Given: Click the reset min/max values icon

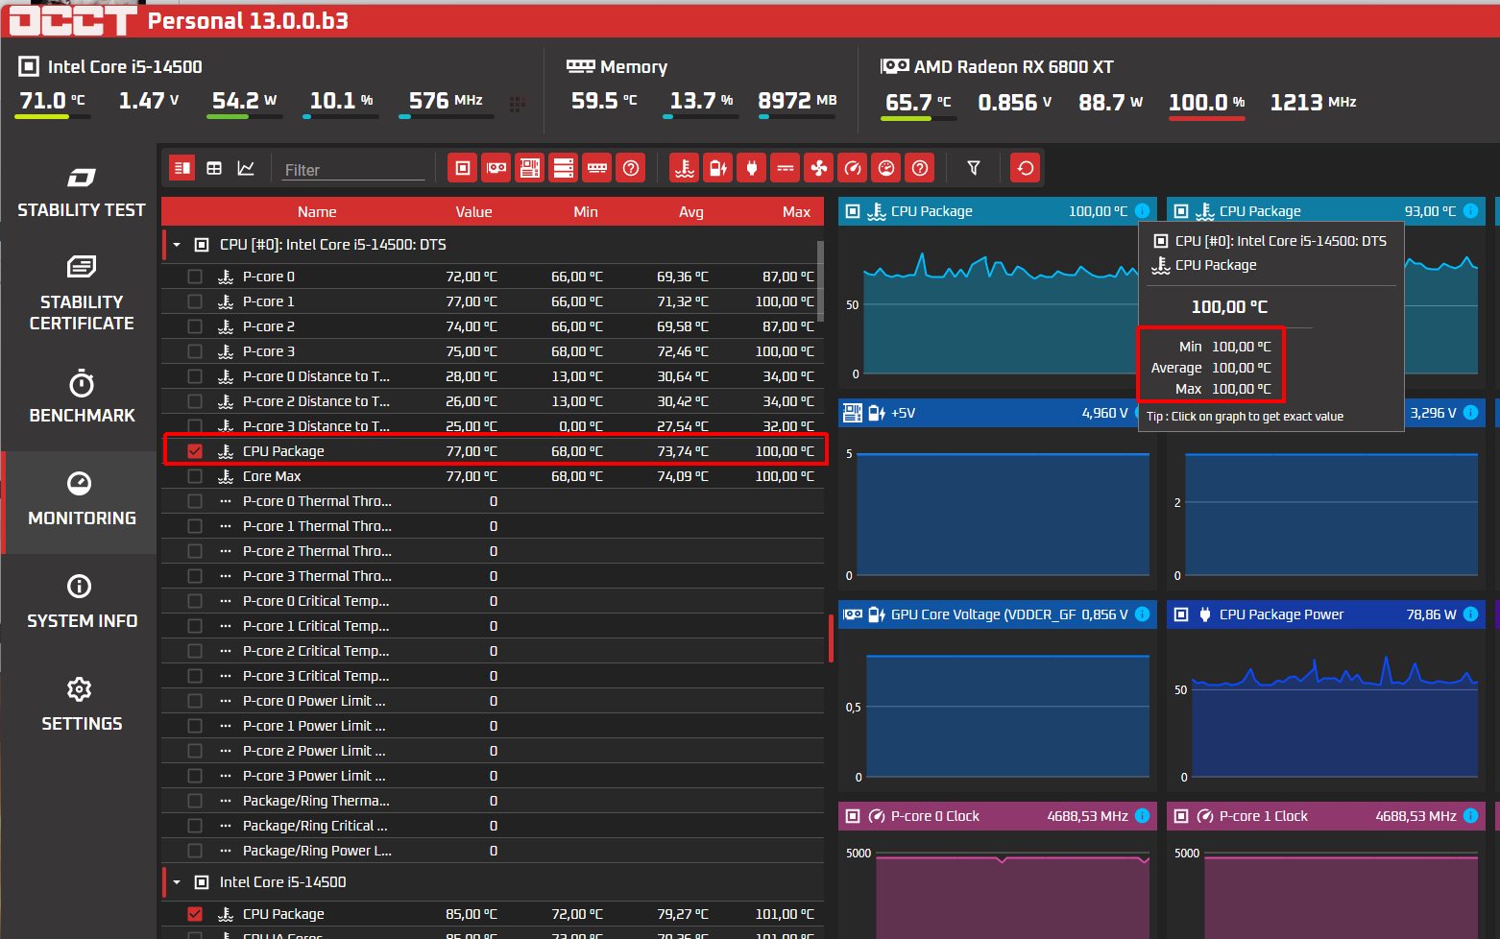Looking at the screenshot, I should click(x=1026, y=168).
